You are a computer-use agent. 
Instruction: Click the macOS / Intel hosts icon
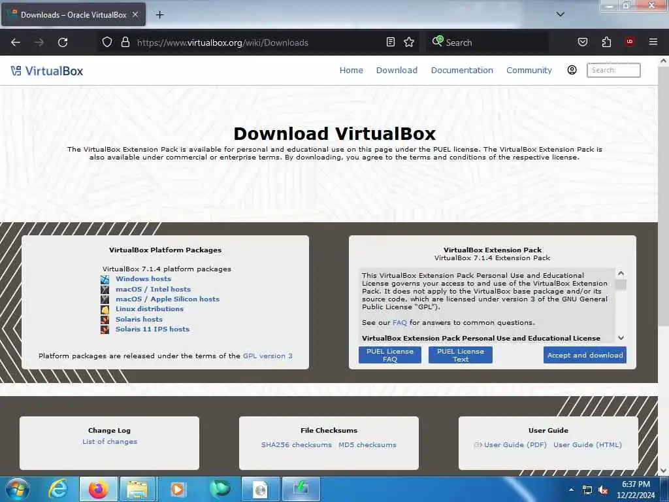105,290
